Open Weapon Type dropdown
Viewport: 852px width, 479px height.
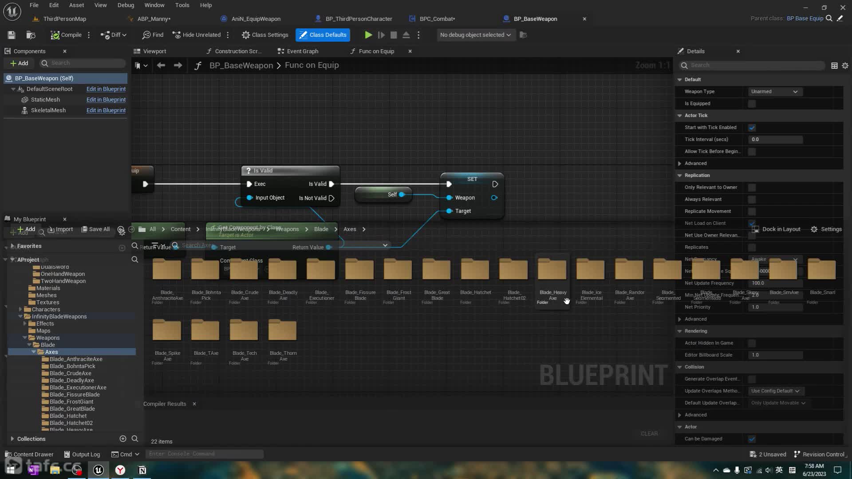point(774,92)
